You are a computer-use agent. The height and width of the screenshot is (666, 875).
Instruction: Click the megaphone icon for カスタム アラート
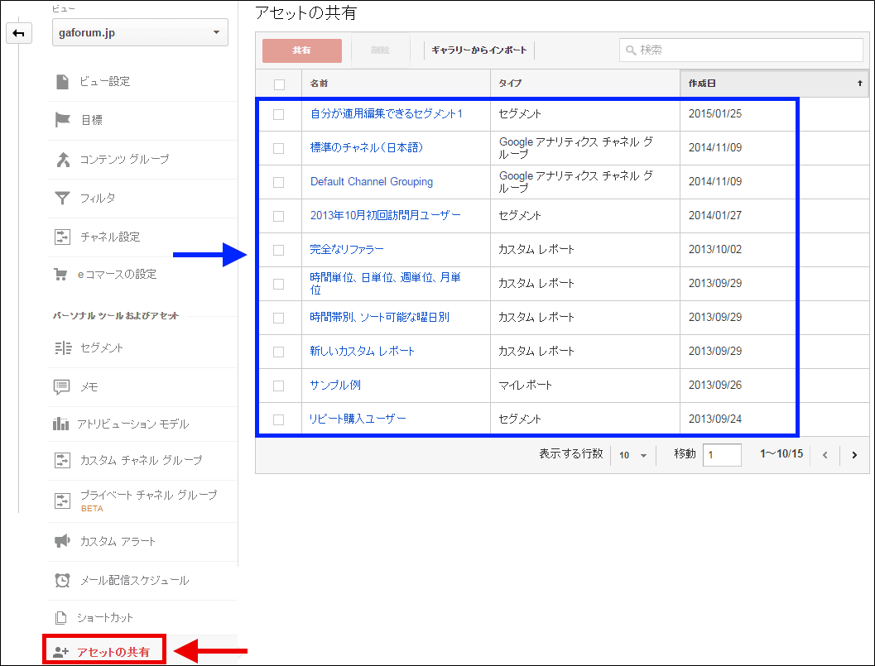click(62, 541)
